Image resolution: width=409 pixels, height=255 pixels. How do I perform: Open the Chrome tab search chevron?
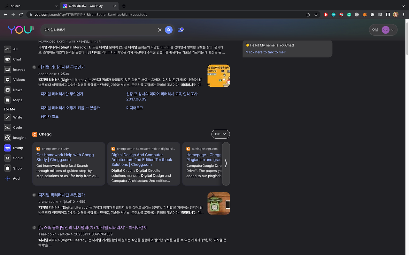point(403,6)
